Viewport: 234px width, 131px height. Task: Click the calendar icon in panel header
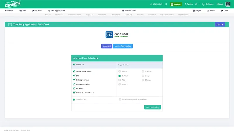[10, 24]
